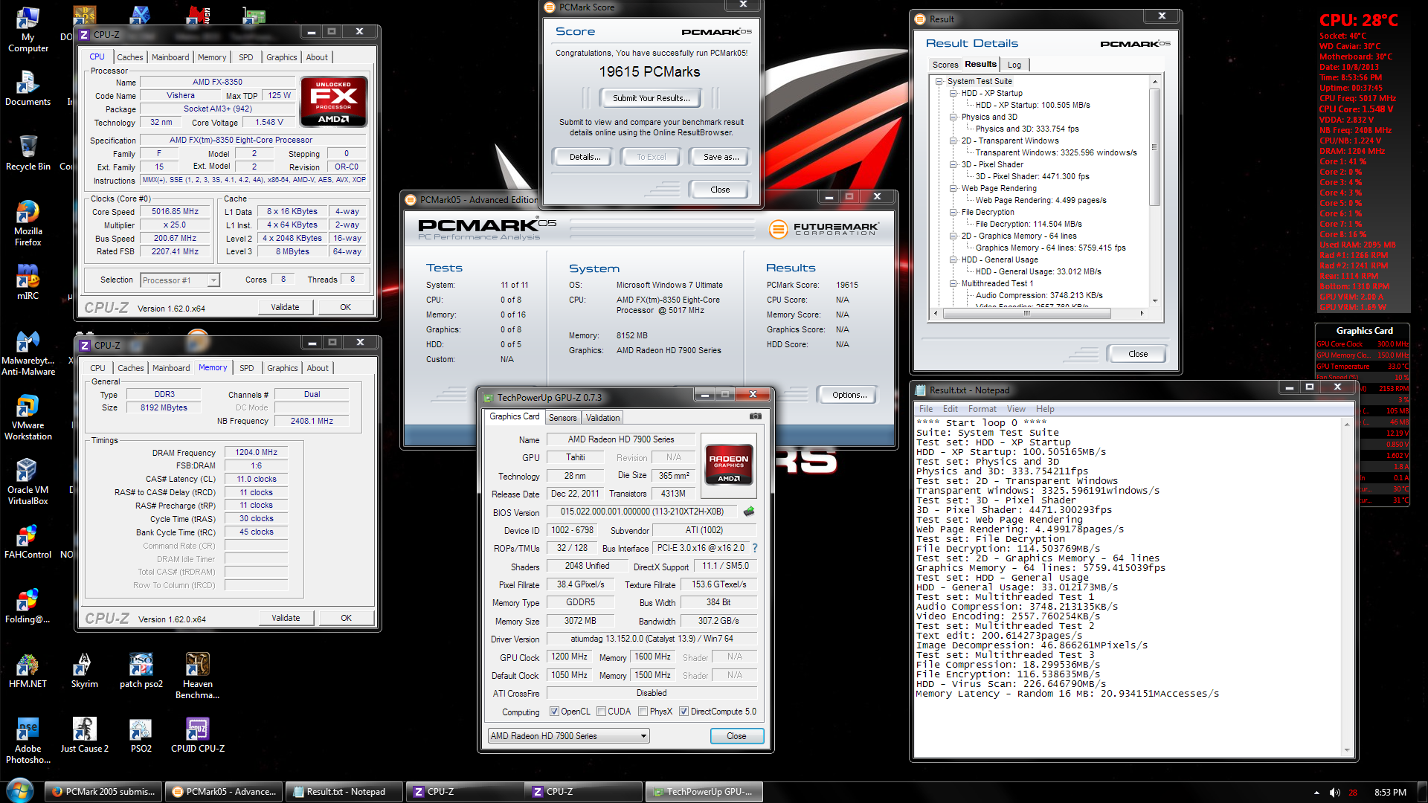
Task: Collapse the System Test Suite tree node
Action: [x=939, y=81]
